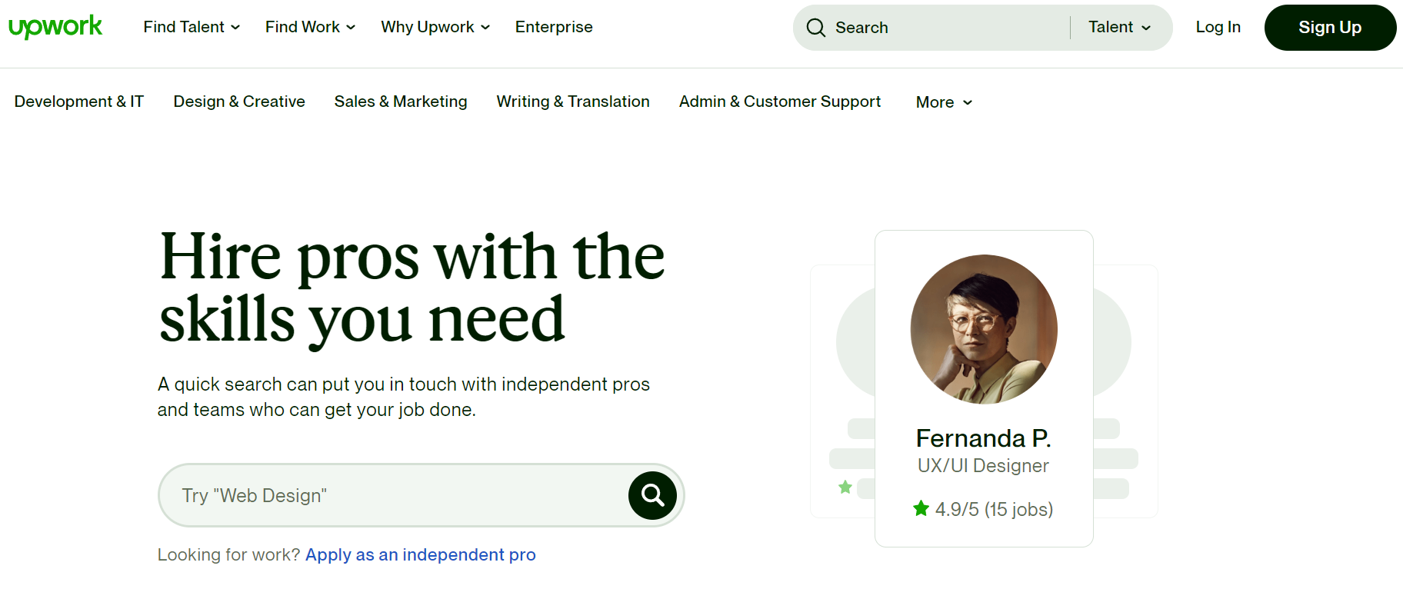This screenshot has width=1403, height=589.
Task: Open the Find Work dropdown
Action: (309, 27)
